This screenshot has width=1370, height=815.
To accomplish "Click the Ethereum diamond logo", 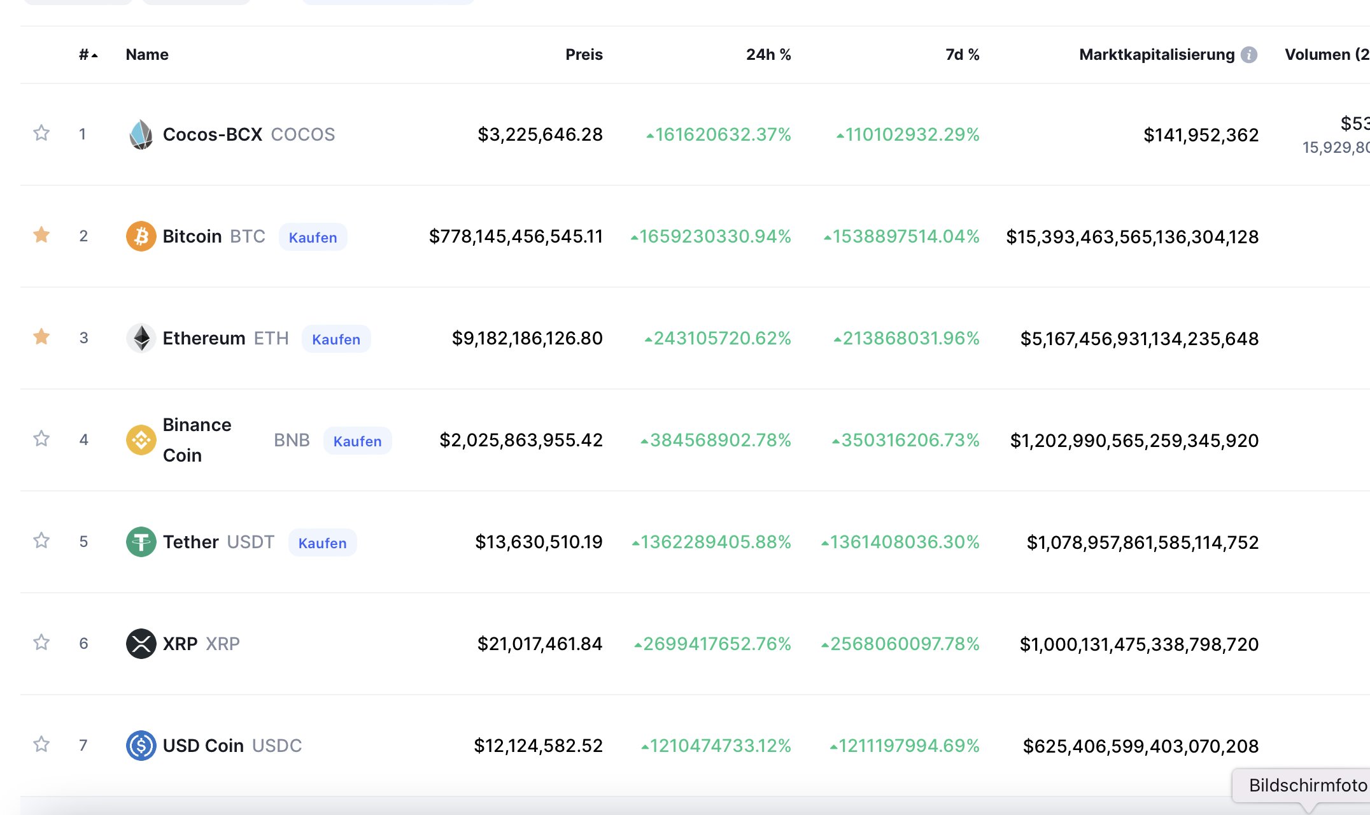I will 141,338.
